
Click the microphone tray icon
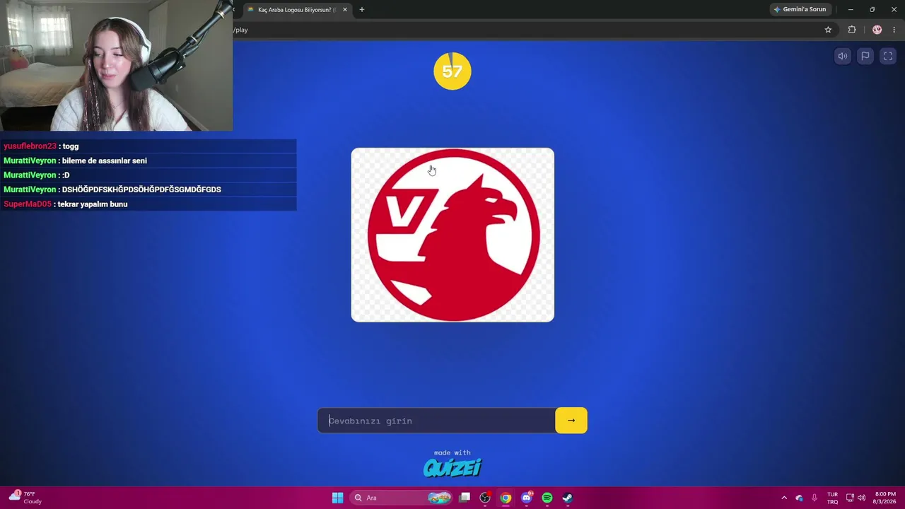[x=814, y=498]
